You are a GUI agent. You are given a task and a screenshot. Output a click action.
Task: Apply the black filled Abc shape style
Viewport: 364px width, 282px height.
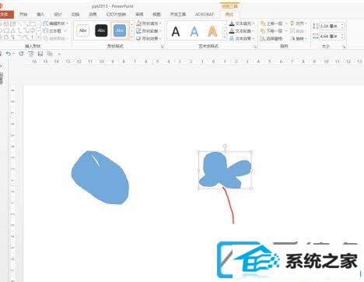101,30
